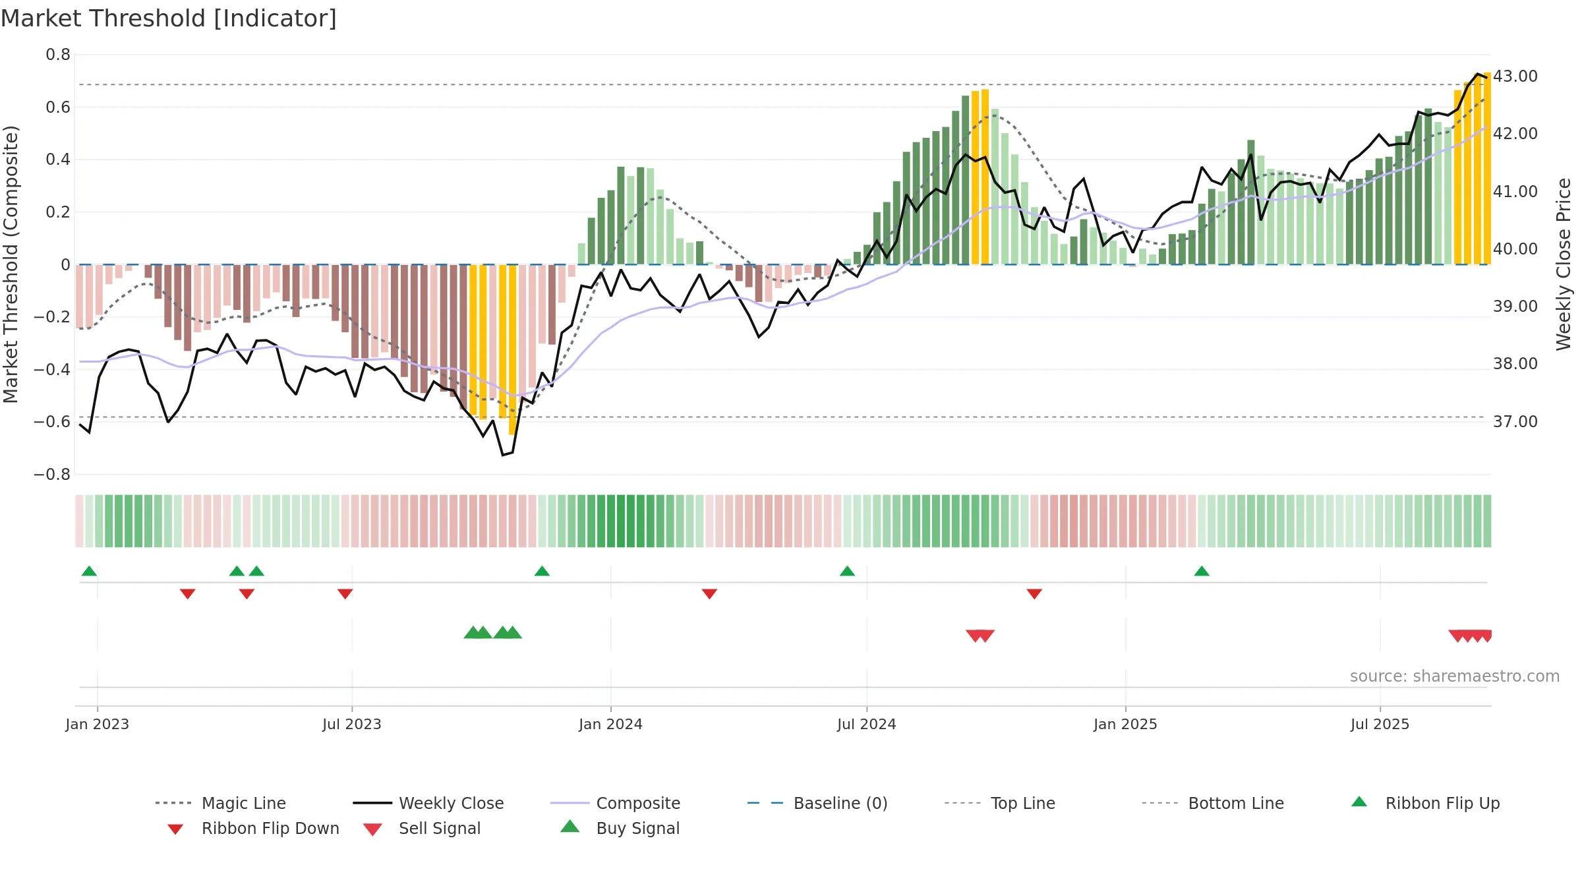Toggle the Bottom Line legend entry
This screenshot has height=890, width=1582.
pos(1213,803)
